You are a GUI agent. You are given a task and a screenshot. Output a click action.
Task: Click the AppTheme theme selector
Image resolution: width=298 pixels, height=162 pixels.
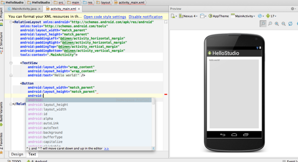click(219, 16)
